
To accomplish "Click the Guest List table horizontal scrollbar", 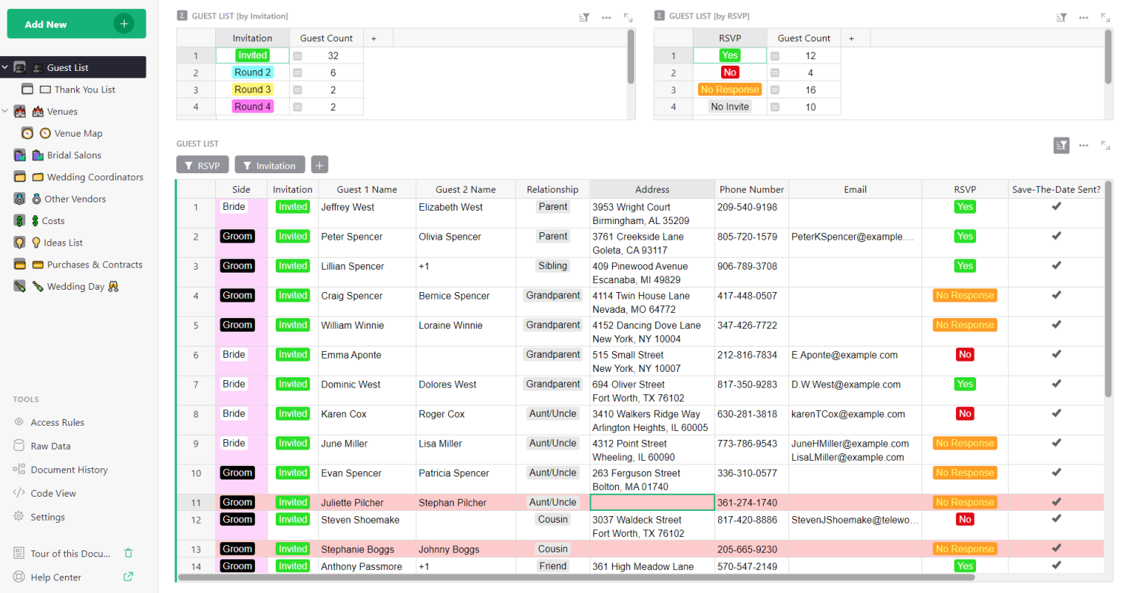I will pyautogui.click(x=578, y=577).
